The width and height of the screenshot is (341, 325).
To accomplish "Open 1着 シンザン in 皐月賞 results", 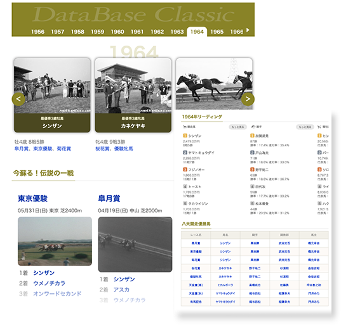I will click(124, 279).
